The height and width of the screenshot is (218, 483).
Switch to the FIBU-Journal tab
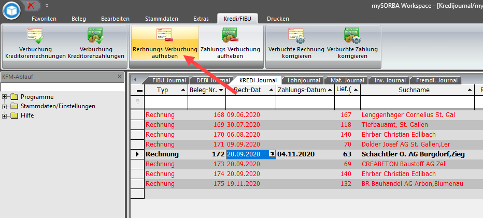point(169,80)
